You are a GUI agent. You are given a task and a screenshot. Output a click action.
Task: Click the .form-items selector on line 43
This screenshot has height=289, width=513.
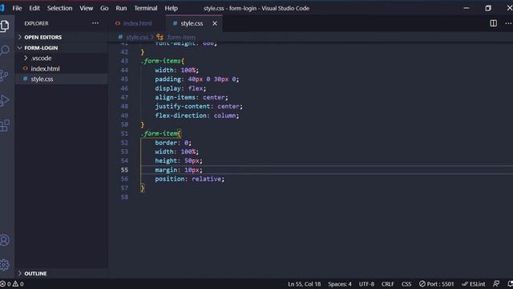[162, 61]
